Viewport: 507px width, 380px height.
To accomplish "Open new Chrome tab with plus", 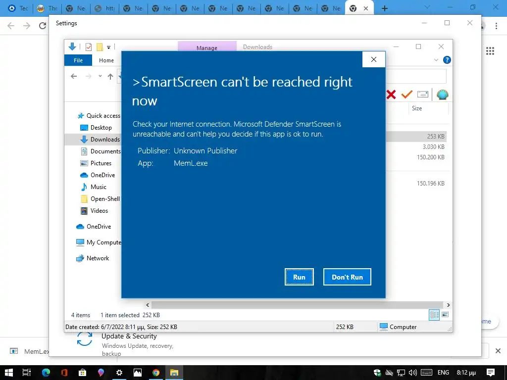I will [x=384, y=8].
